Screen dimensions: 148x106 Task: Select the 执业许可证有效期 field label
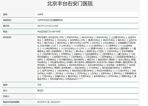tap(11, 102)
